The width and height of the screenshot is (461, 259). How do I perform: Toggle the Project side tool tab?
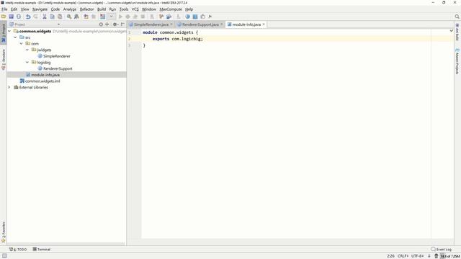(4, 33)
